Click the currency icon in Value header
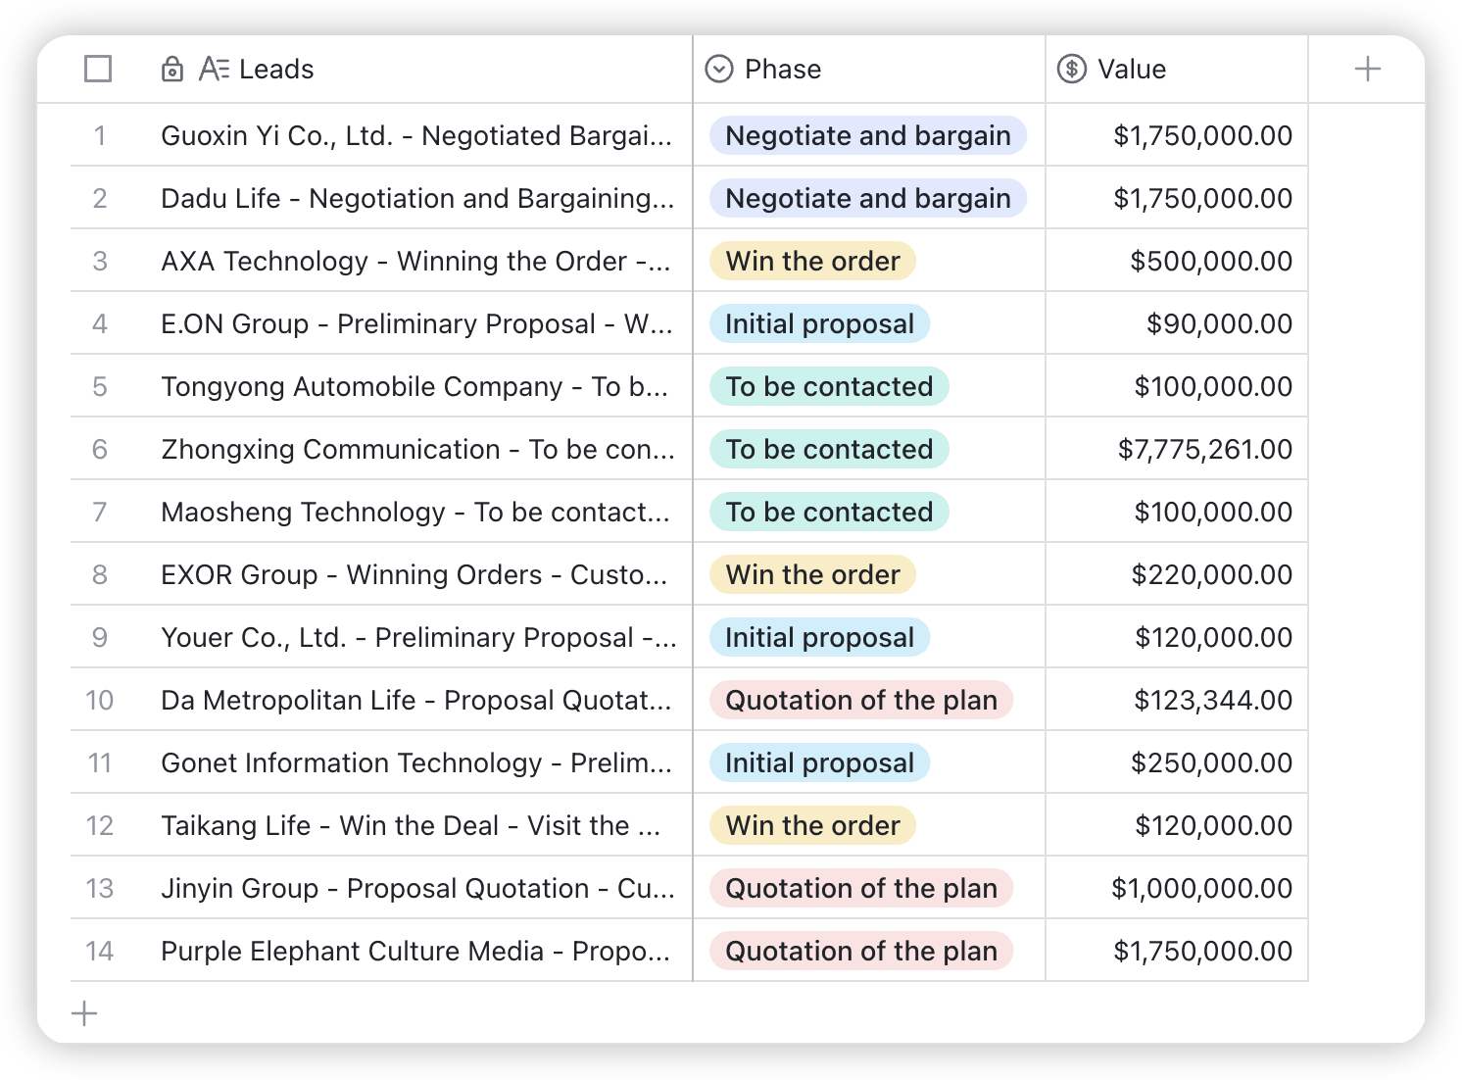1462x1080 pixels. tap(1072, 69)
